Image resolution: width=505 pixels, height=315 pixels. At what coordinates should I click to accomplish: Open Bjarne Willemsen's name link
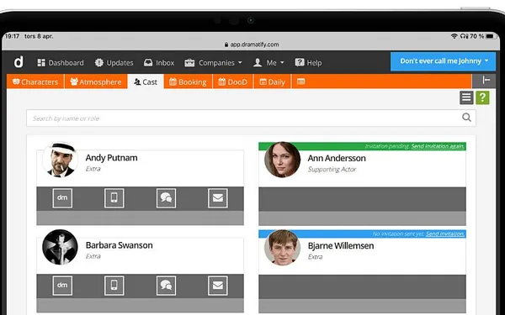click(x=341, y=246)
